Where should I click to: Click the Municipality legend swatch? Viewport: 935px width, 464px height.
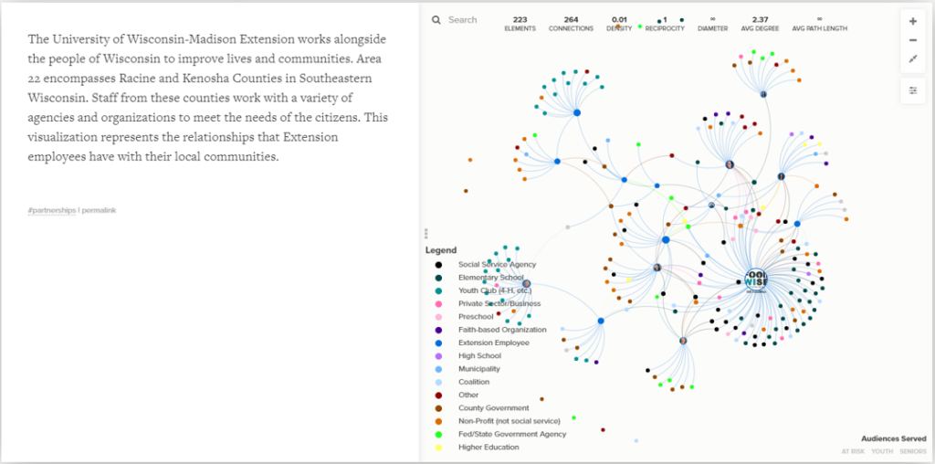[439, 369]
